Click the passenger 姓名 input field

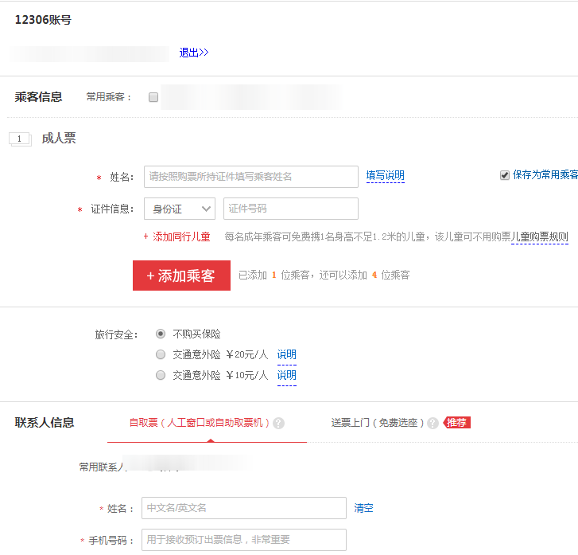251,177
